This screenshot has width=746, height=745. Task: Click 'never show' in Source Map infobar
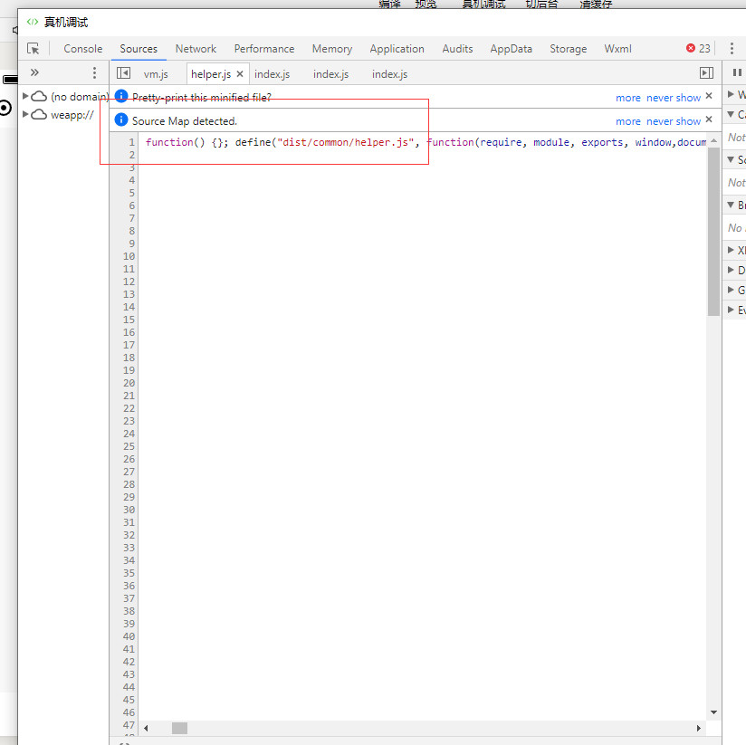coord(674,121)
